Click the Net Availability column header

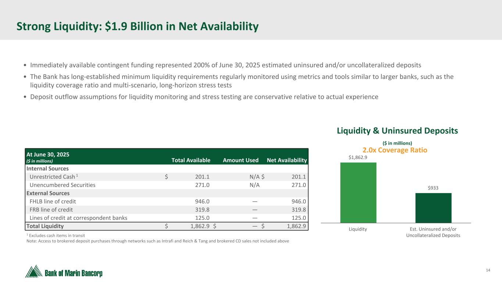[286, 160]
